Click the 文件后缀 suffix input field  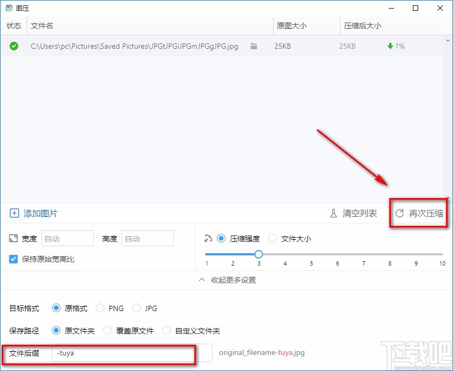pyautogui.click(x=123, y=353)
